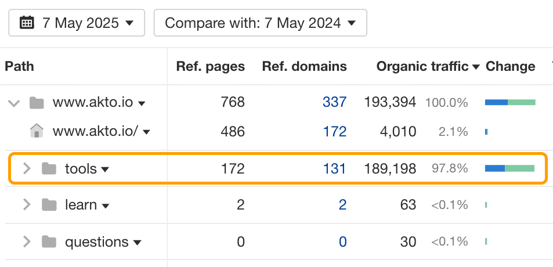This screenshot has height=267, width=553.
Task: Click the tools row change bar
Action: tap(509, 169)
